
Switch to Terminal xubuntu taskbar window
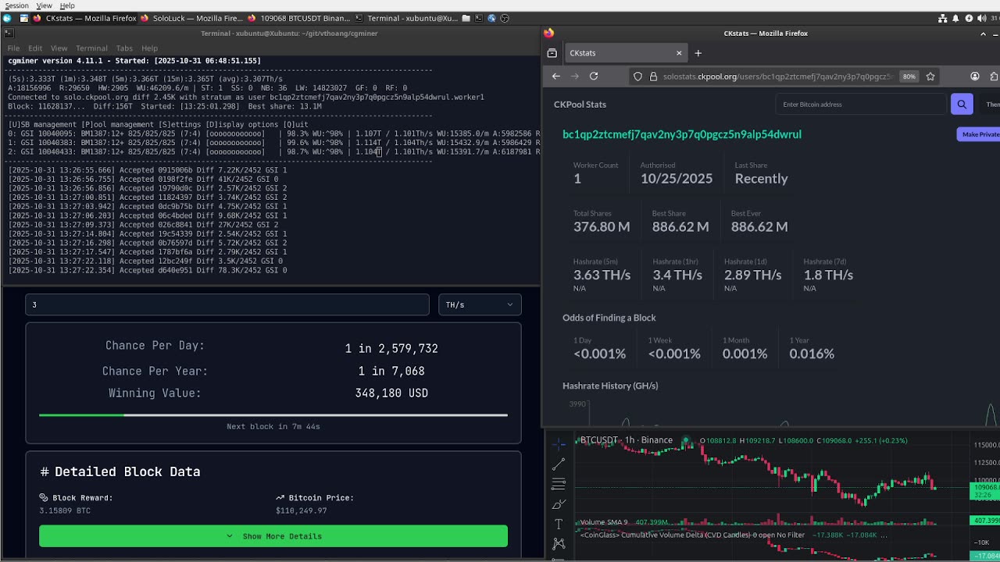point(406,18)
